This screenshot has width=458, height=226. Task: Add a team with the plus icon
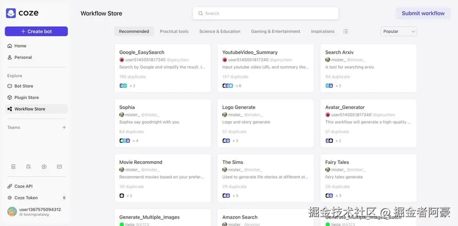click(x=64, y=127)
